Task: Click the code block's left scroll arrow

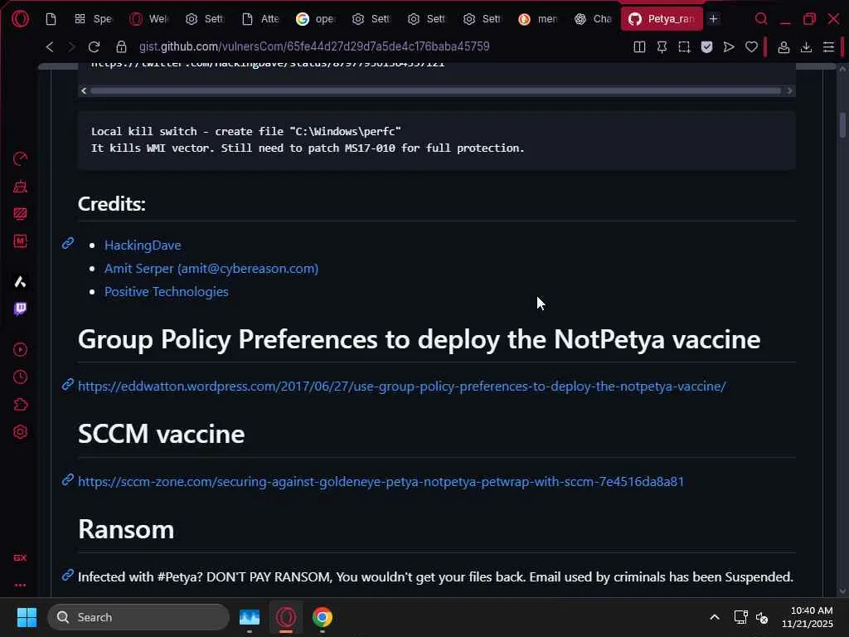Action: click(x=84, y=90)
